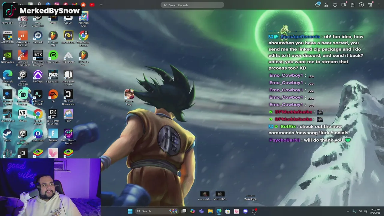
Task: Open Streamlabs Desktop shortcut
Action: click(x=23, y=97)
